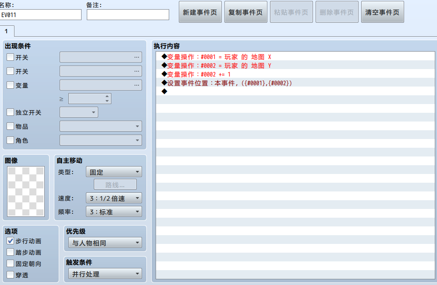Screen dimensions: 437x285
Task: Uncheck the 步行动画 option
Action: pos(11,241)
